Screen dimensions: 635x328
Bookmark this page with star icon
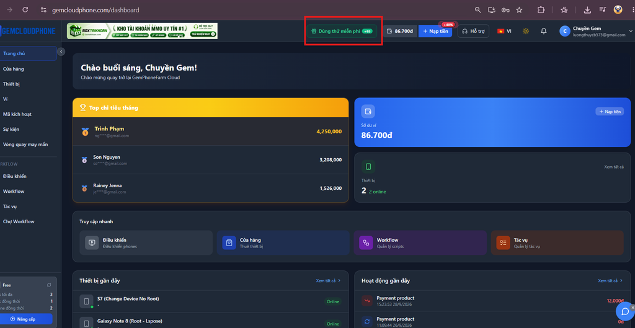coord(519,10)
